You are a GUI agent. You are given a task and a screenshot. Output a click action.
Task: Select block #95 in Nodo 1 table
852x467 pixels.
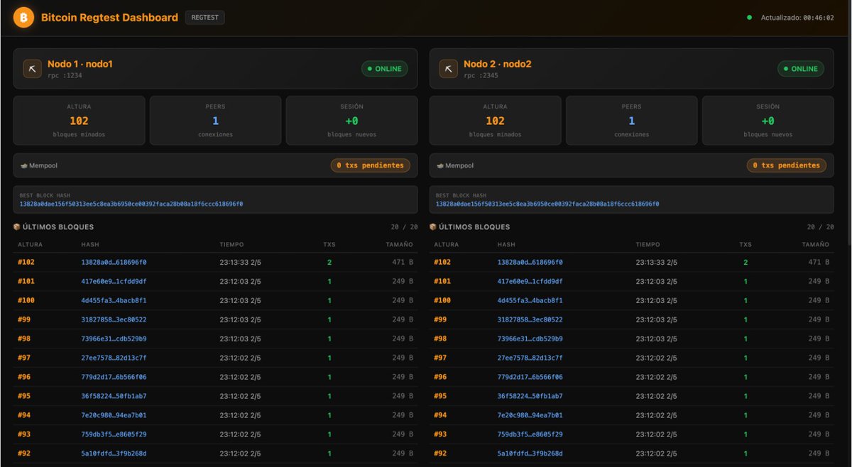(x=24, y=396)
